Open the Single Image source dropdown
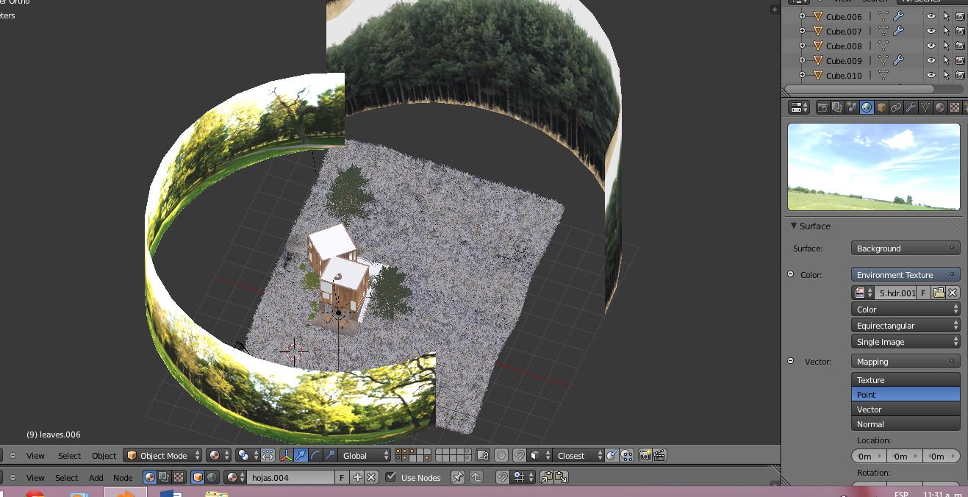Screen dimensions: 968x497 906,342
